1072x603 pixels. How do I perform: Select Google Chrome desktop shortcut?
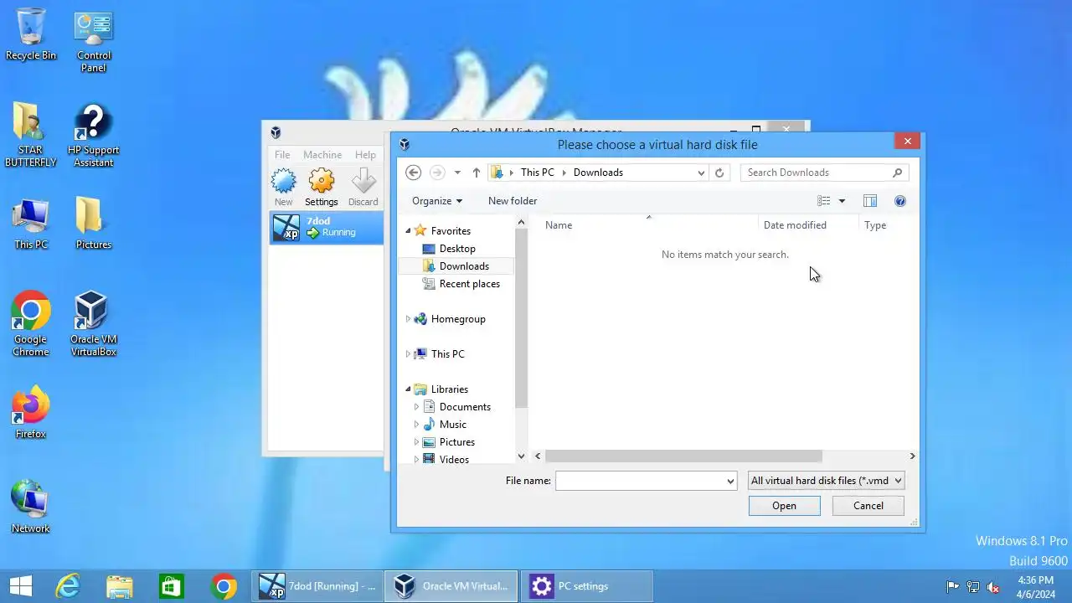click(x=31, y=324)
